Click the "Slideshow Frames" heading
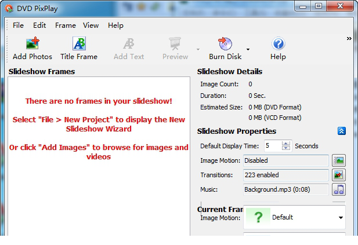Image resolution: width=358 pixels, height=245 pixels. point(42,72)
